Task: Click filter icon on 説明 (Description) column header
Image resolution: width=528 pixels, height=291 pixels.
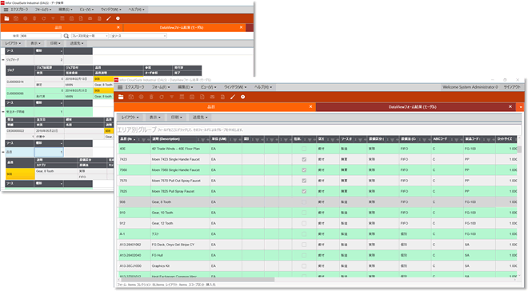Action: (x=203, y=140)
